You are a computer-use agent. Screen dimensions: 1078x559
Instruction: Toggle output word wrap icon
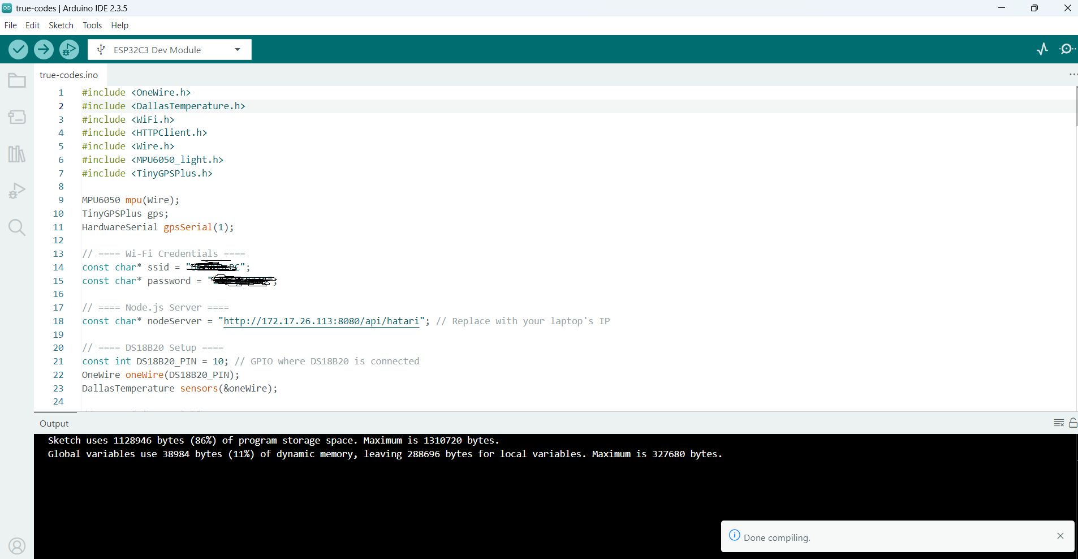point(1059,423)
